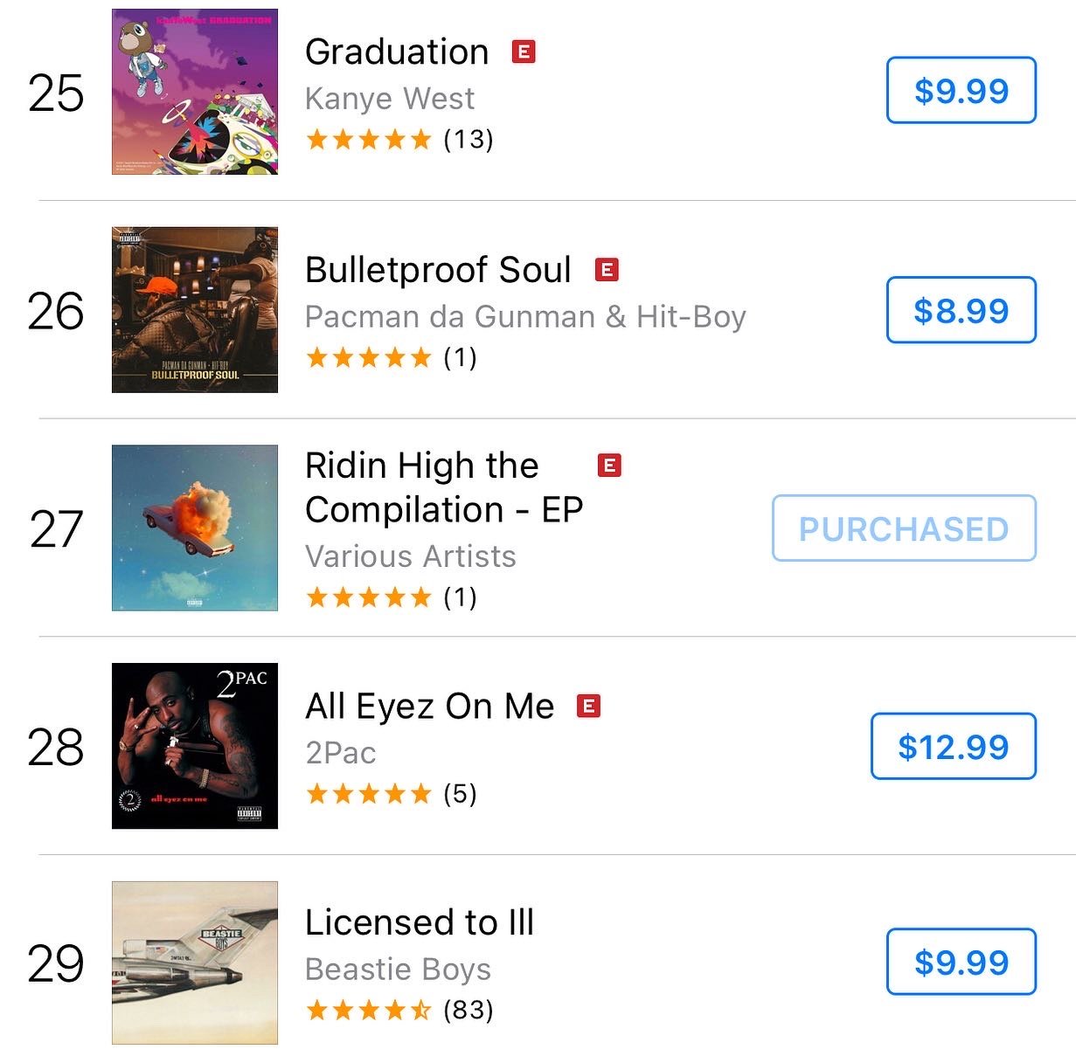Open the Kanye West artist link
The width and height of the screenshot is (1076, 1049).
tap(390, 98)
